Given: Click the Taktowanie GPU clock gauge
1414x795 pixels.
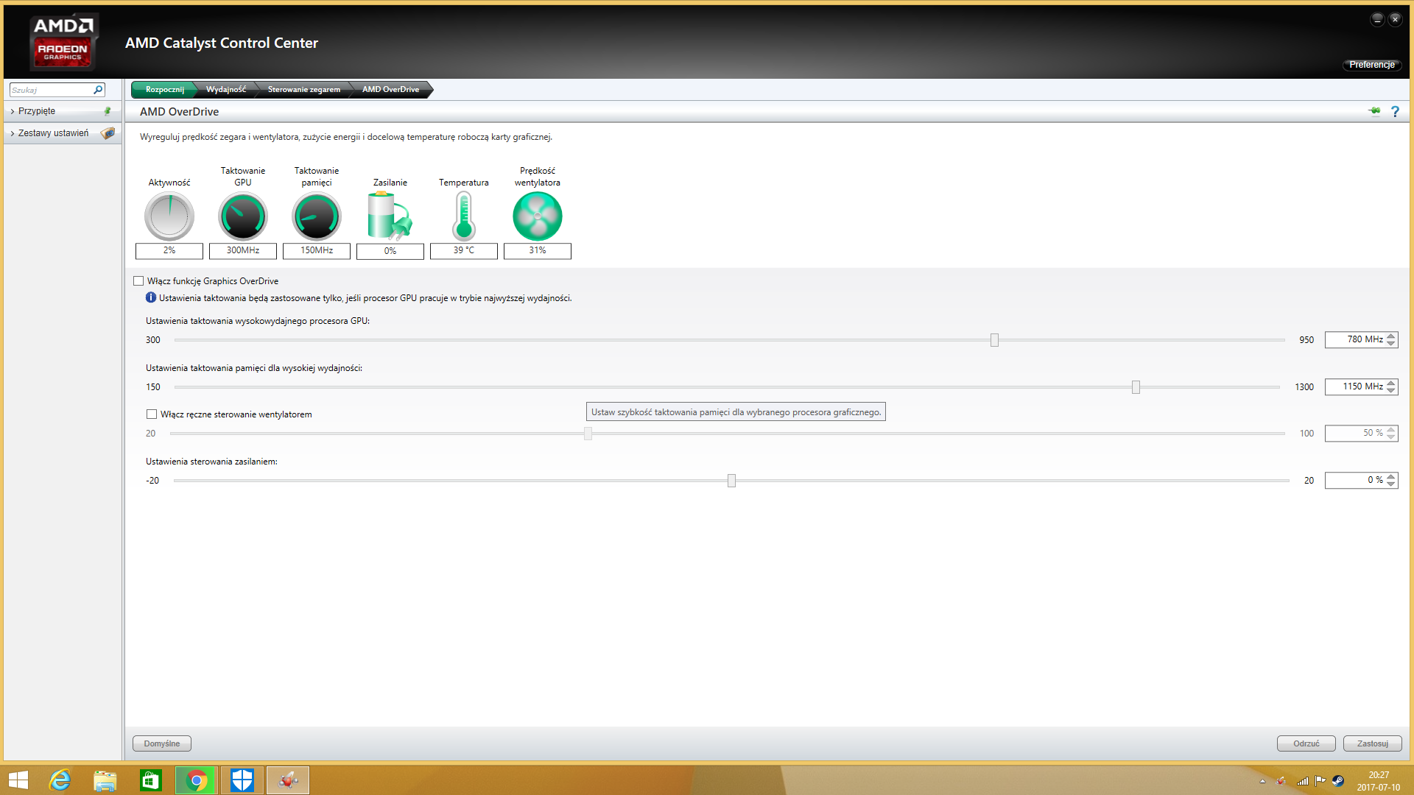Looking at the screenshot, I should (243, 216).
